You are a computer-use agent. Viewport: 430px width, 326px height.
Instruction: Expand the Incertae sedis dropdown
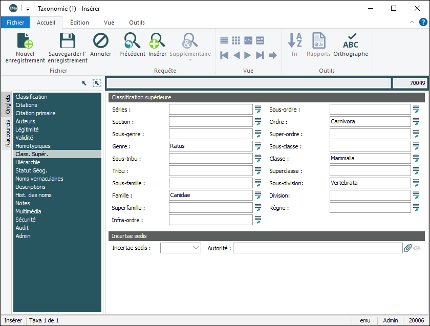click(196, 248)
